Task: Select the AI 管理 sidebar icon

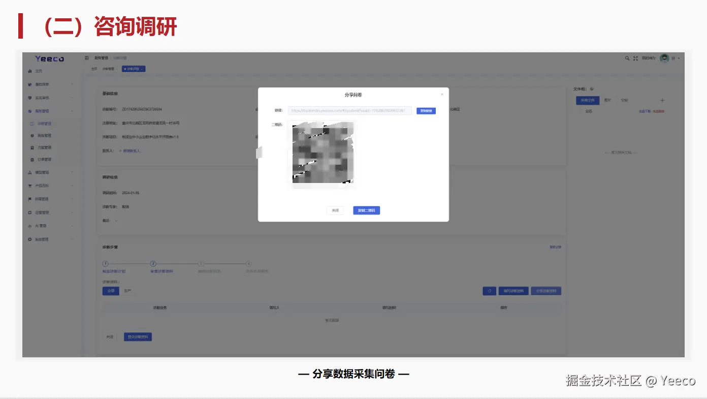Action: pyautogui.click(x=29, y=225)
